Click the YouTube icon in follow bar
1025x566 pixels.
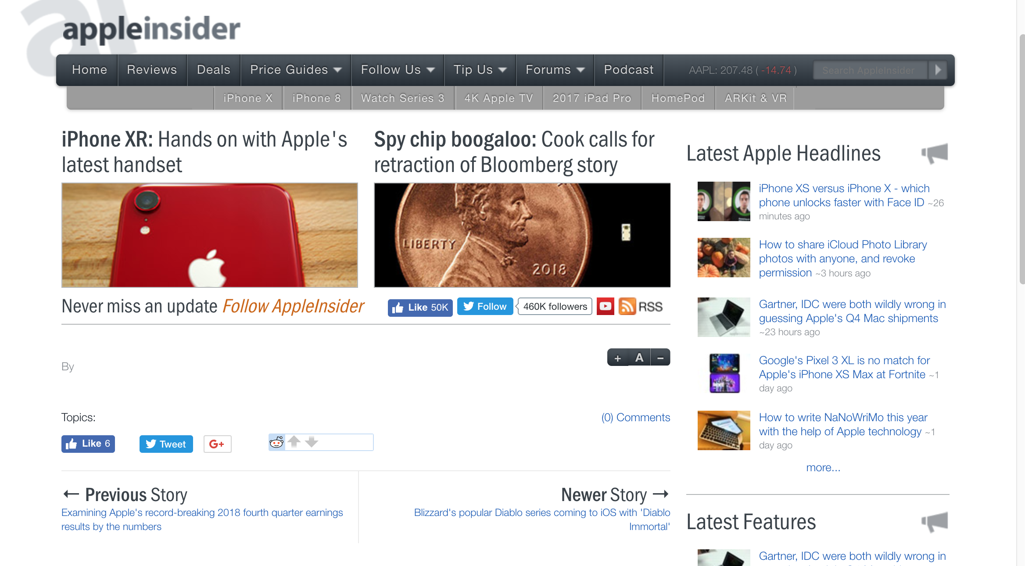(x=605, y=306)
